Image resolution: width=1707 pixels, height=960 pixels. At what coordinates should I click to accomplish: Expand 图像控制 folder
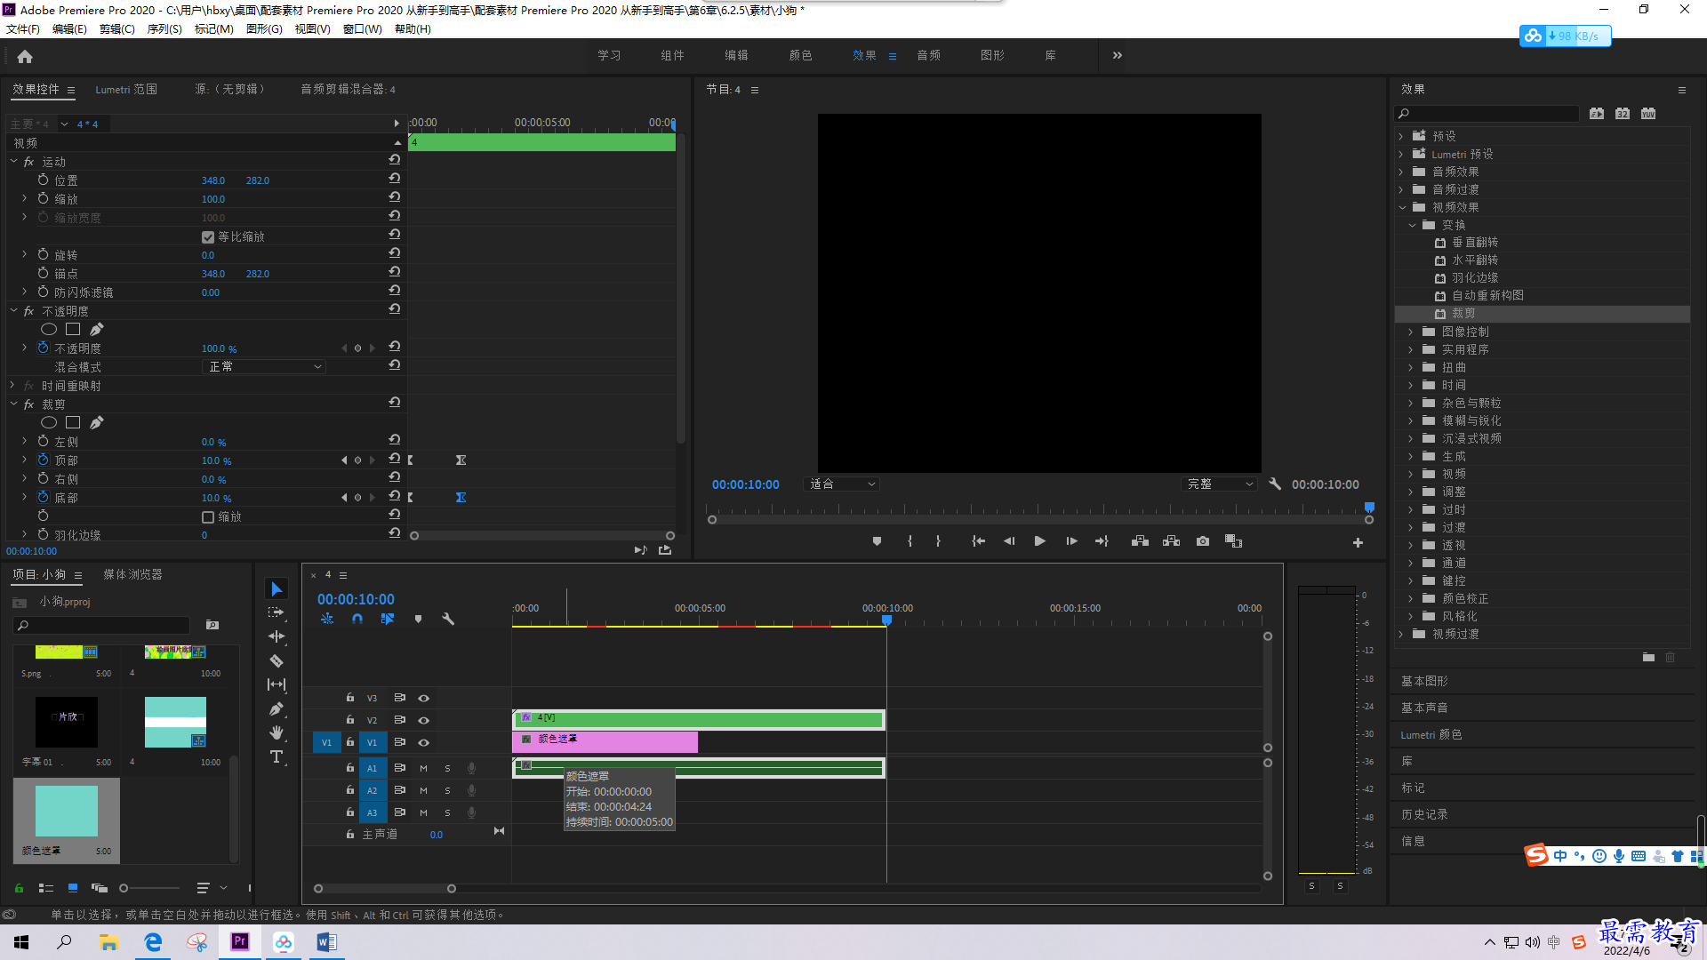pos(1410,332)
